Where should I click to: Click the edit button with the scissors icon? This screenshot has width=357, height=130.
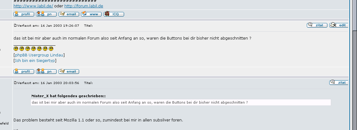point(339,25)
